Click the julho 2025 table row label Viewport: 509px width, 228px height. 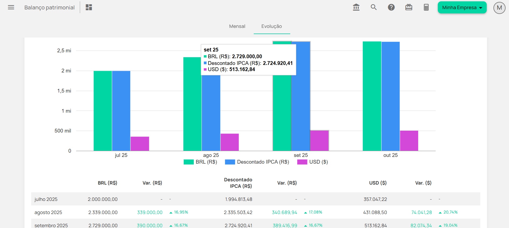click(x=46, y=199)
